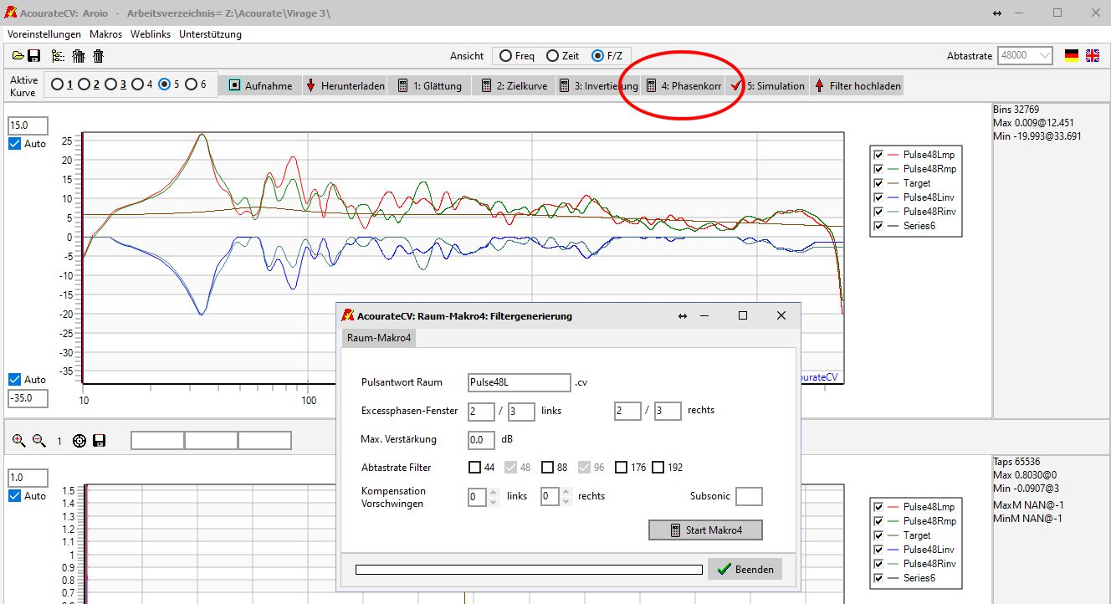
Task: Click the Herunterladen download button
Action: (x=345, y=85)
